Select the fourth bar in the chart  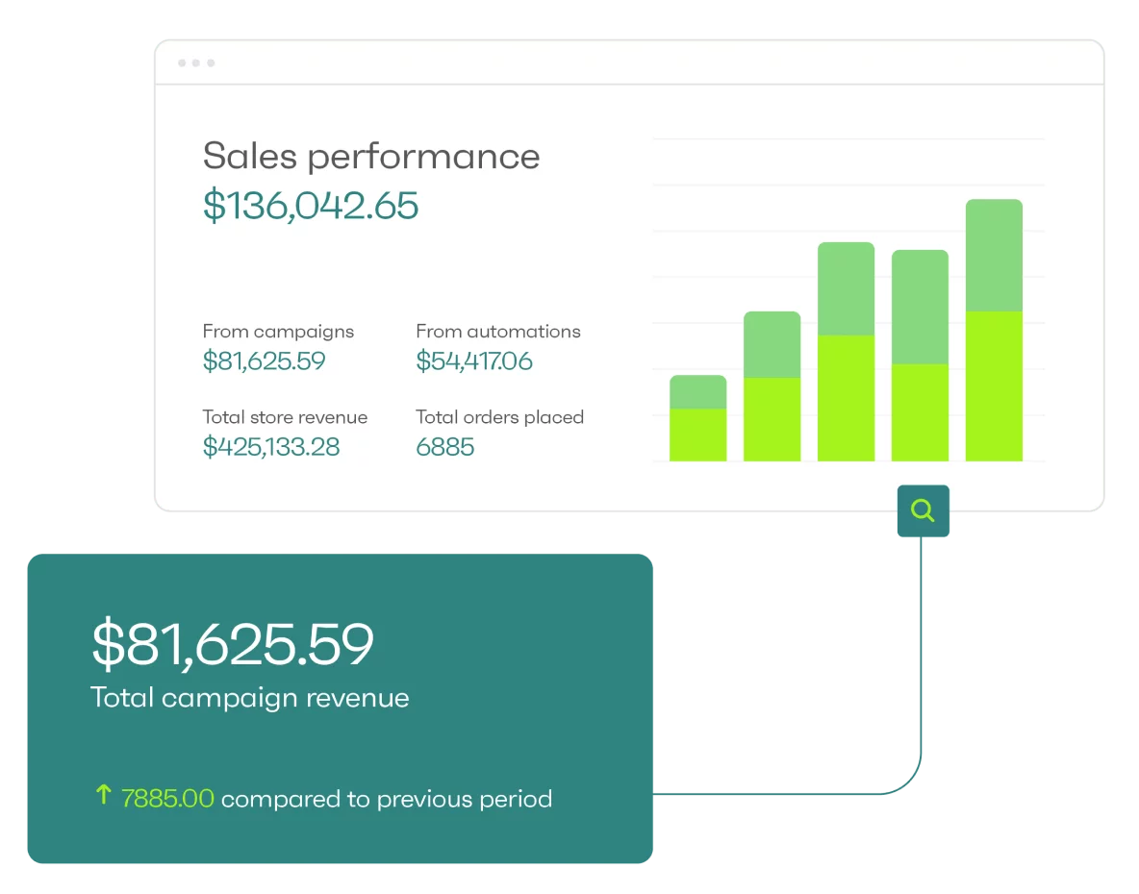[920, 356]
